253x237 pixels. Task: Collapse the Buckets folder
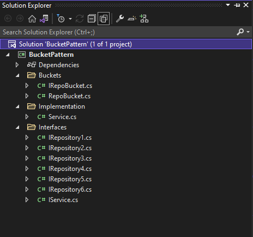click(x=17, y=75)
